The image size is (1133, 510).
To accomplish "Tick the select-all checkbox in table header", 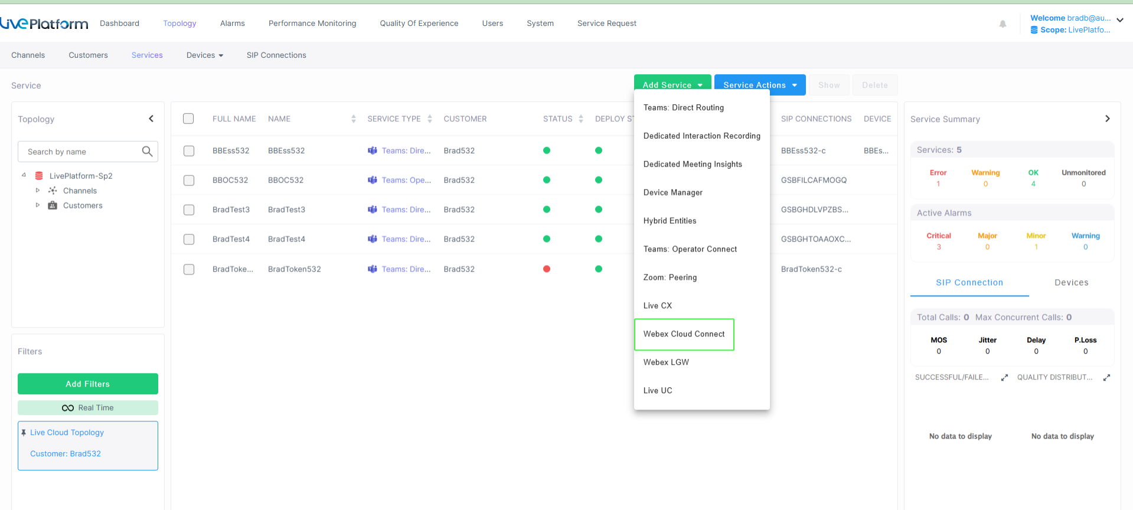I will pyautogui.click(x=188, y=119).
